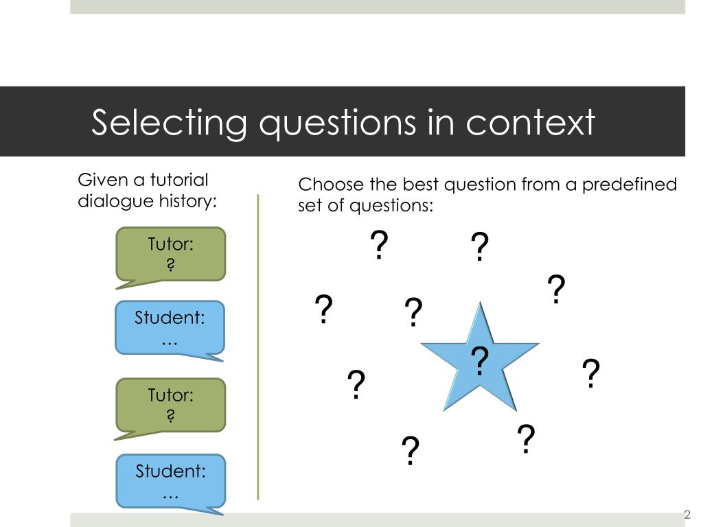
Task: Select the question mark beneath the star's right leg
Action: pyautogui.click(x=527, y=439)
